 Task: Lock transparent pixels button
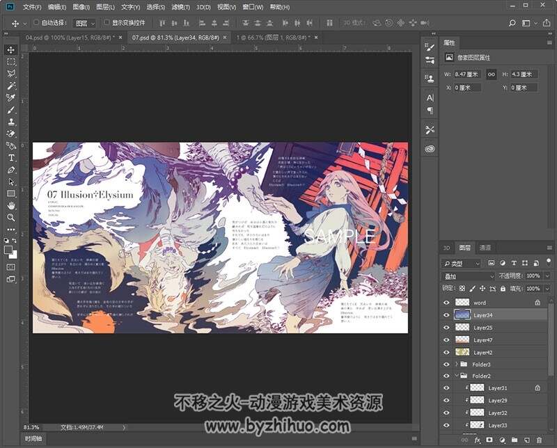(x=462, y=289)
